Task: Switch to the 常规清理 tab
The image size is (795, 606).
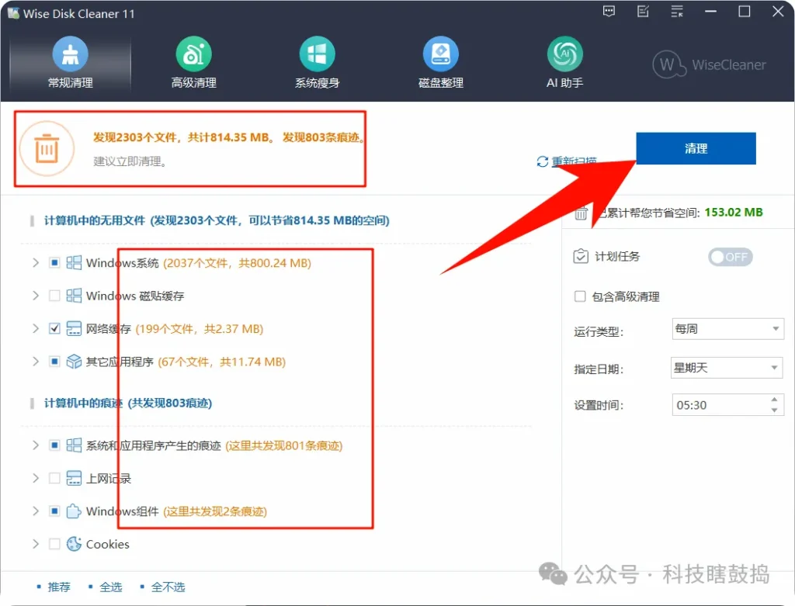Action: coord(70,63)
